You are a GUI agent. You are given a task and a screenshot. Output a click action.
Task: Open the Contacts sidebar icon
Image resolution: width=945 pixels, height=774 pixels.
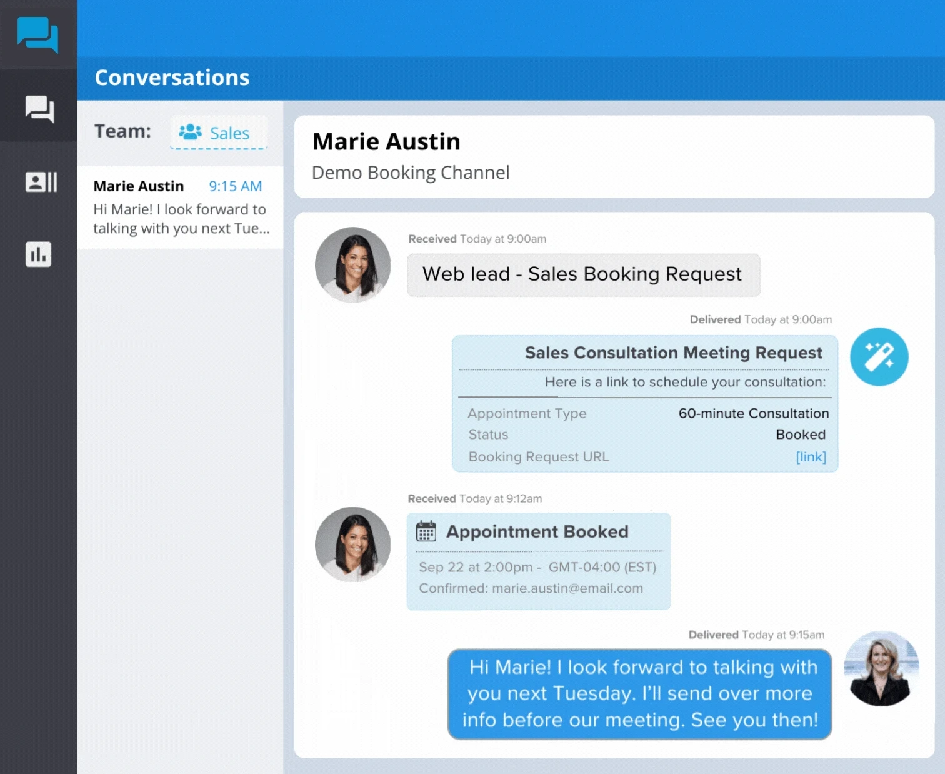click(x=41, y=182)
